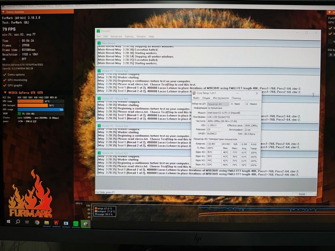The image size is (335, 251).
Task: Open Task View on the taskbar
Action: [27, 222]
